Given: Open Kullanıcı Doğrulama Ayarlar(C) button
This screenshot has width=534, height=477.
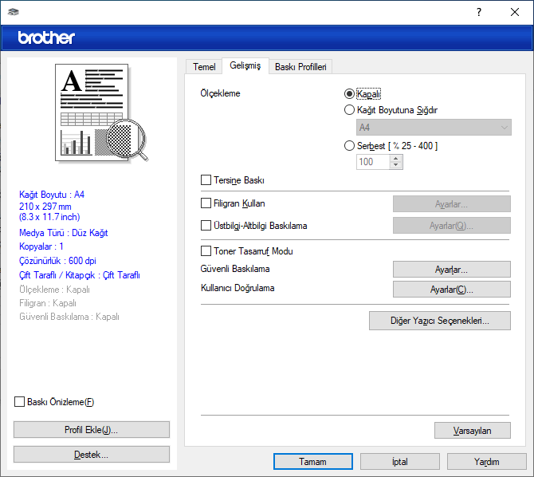Looking at the screenshot, I should 452,290.
